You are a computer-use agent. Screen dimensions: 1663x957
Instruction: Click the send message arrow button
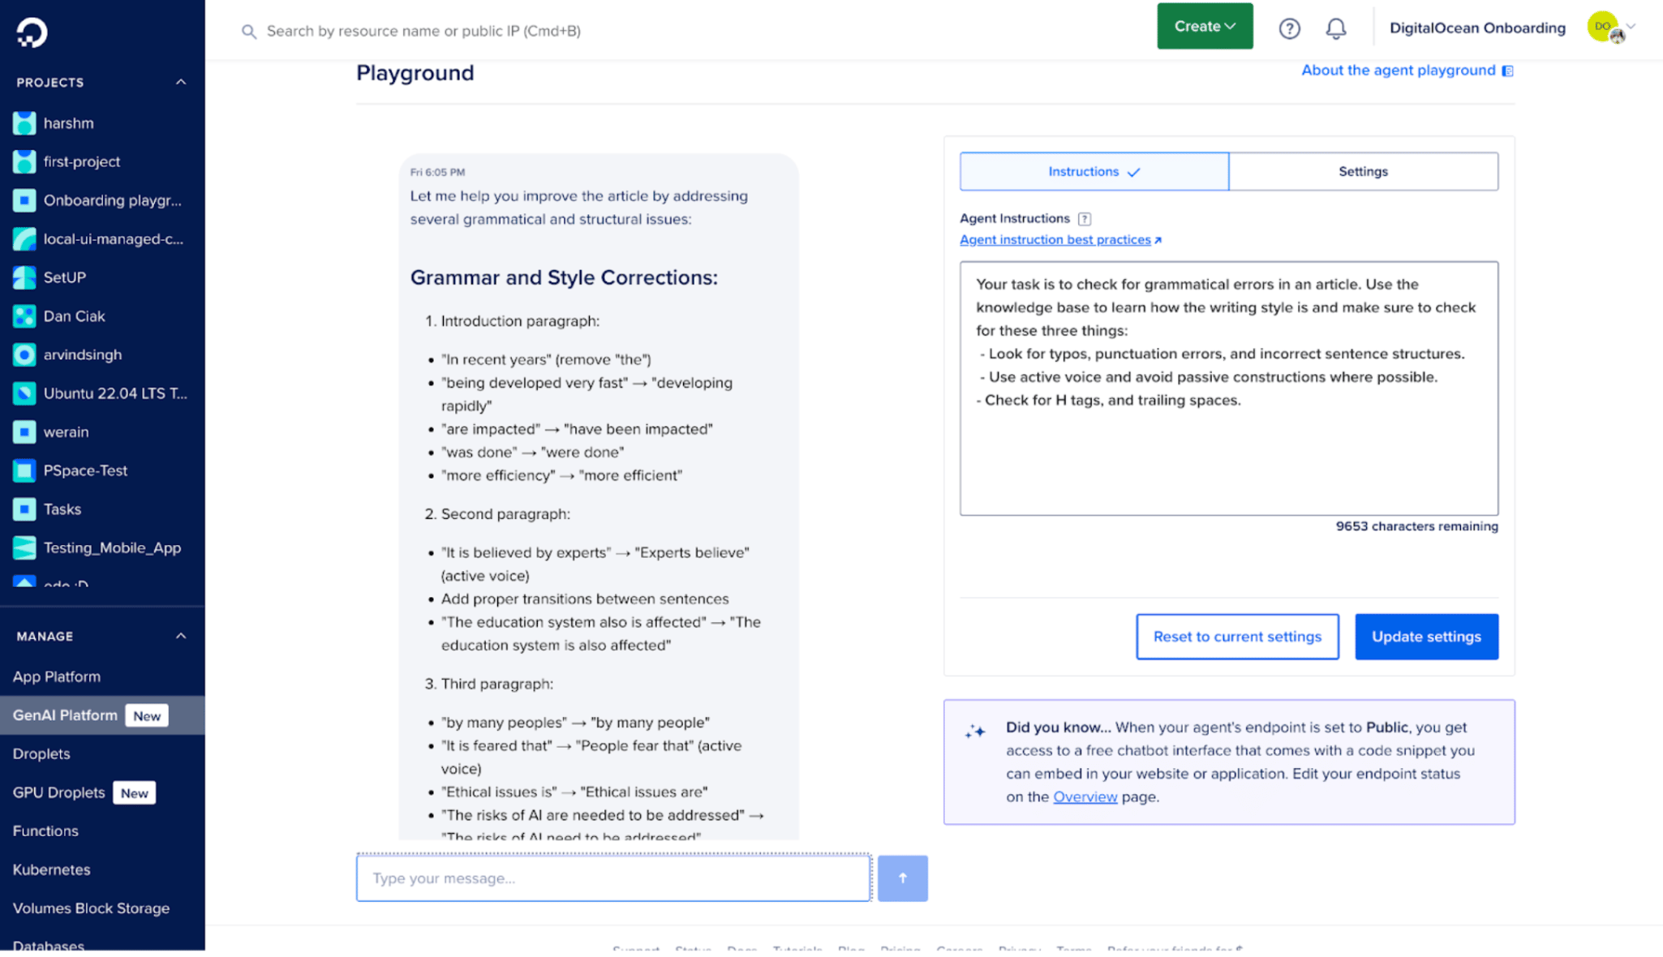[x=902, y=878]
